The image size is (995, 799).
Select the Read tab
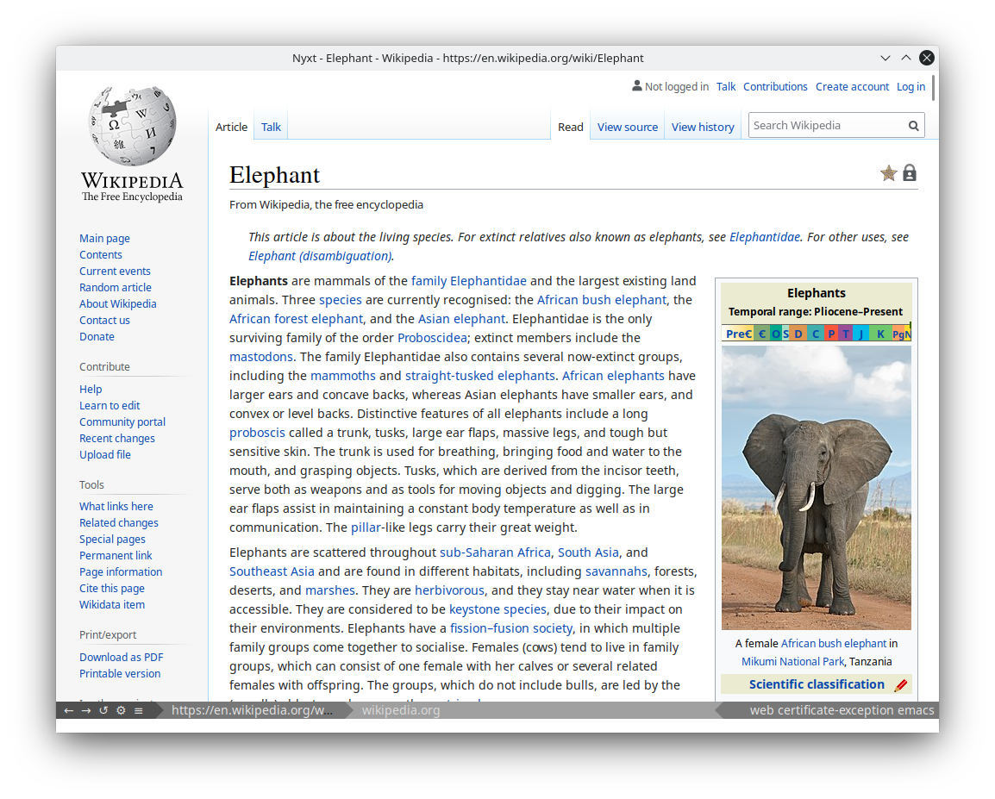tap(571, 127)
